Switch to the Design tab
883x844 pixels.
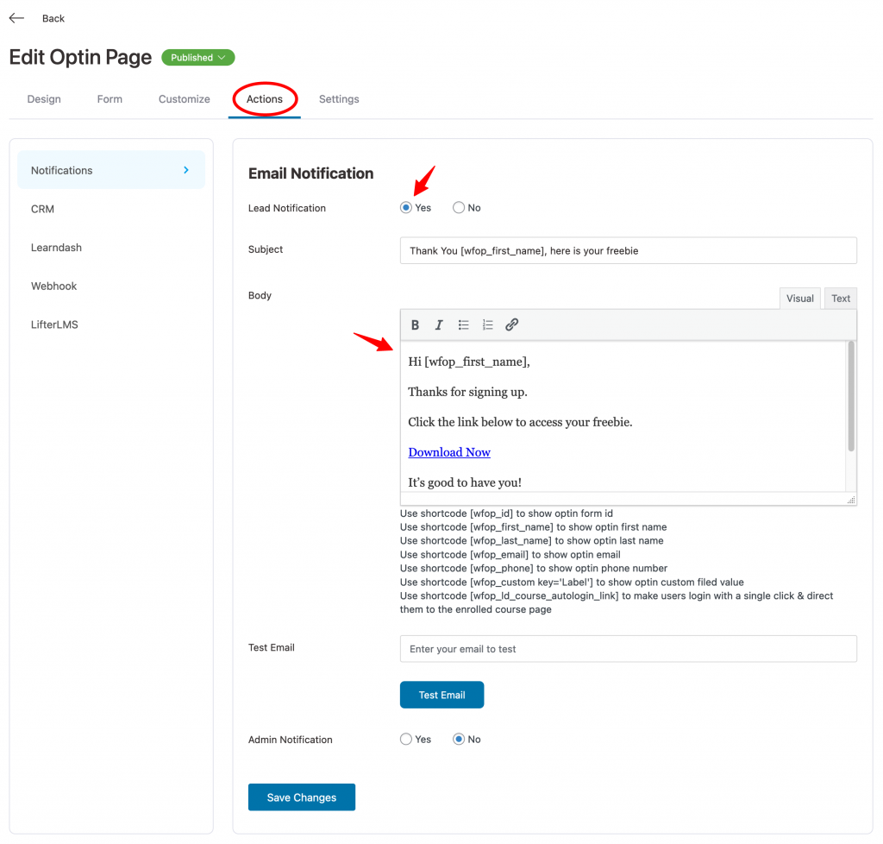point(44,99)
